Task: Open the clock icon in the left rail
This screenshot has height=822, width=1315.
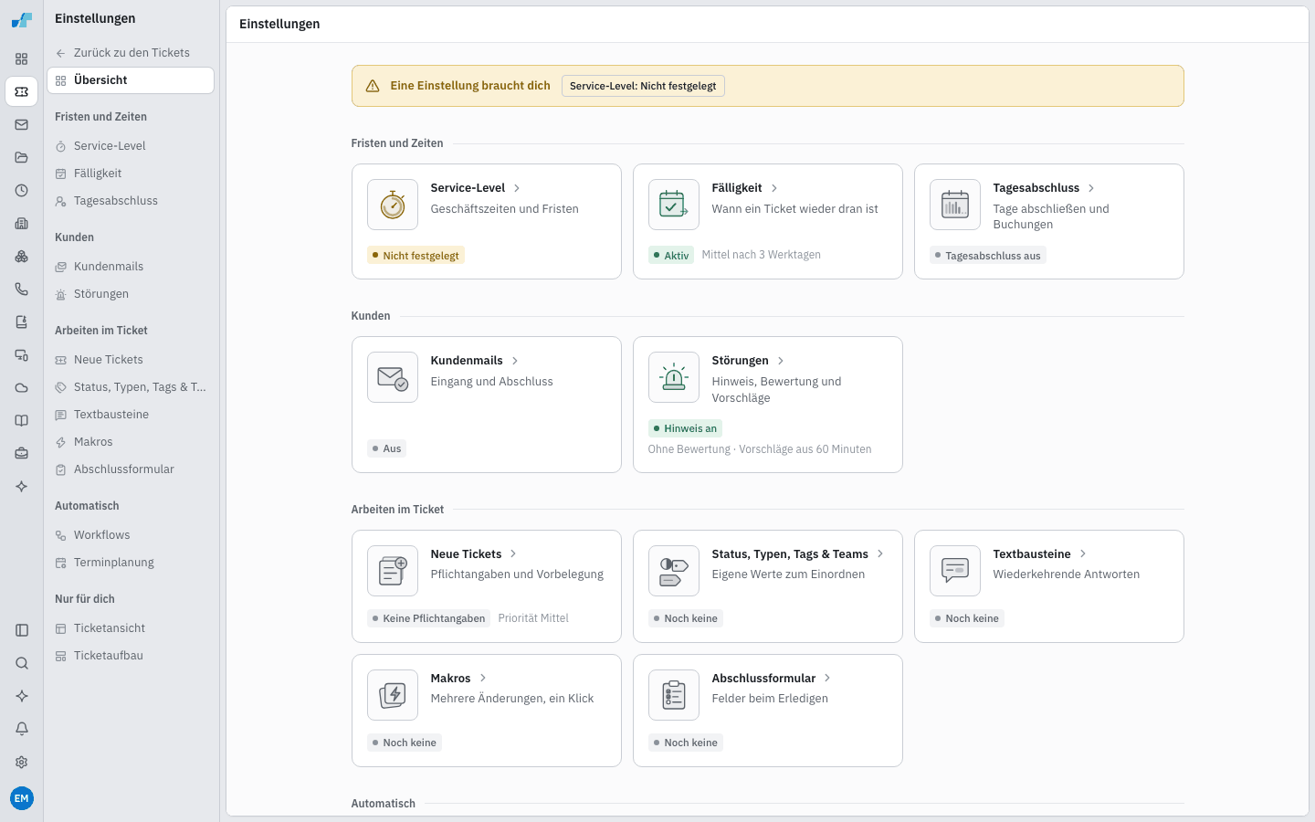Action: coord(22,190)
